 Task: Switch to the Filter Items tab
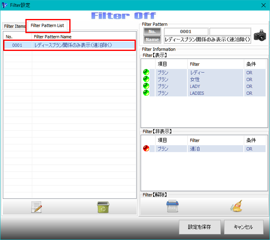click(15, 26)
